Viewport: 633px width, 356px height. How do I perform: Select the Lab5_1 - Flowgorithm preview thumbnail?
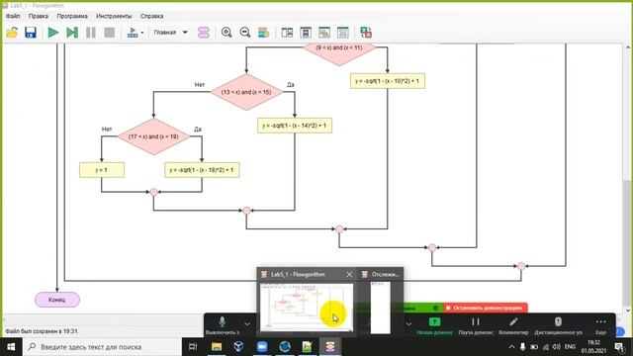coord(307,308)
